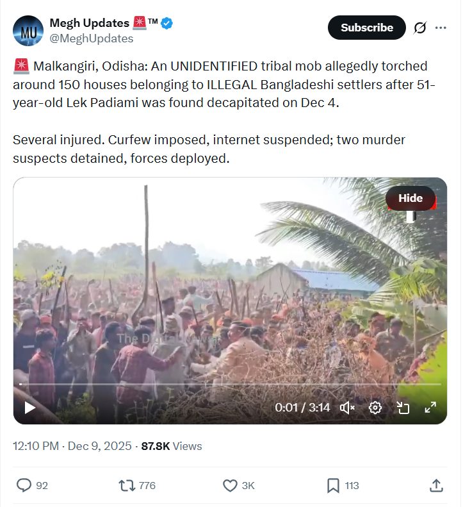Repost this tweet
Image resolution: width=463 pixels, height=507 pixels.
(127, 485)
